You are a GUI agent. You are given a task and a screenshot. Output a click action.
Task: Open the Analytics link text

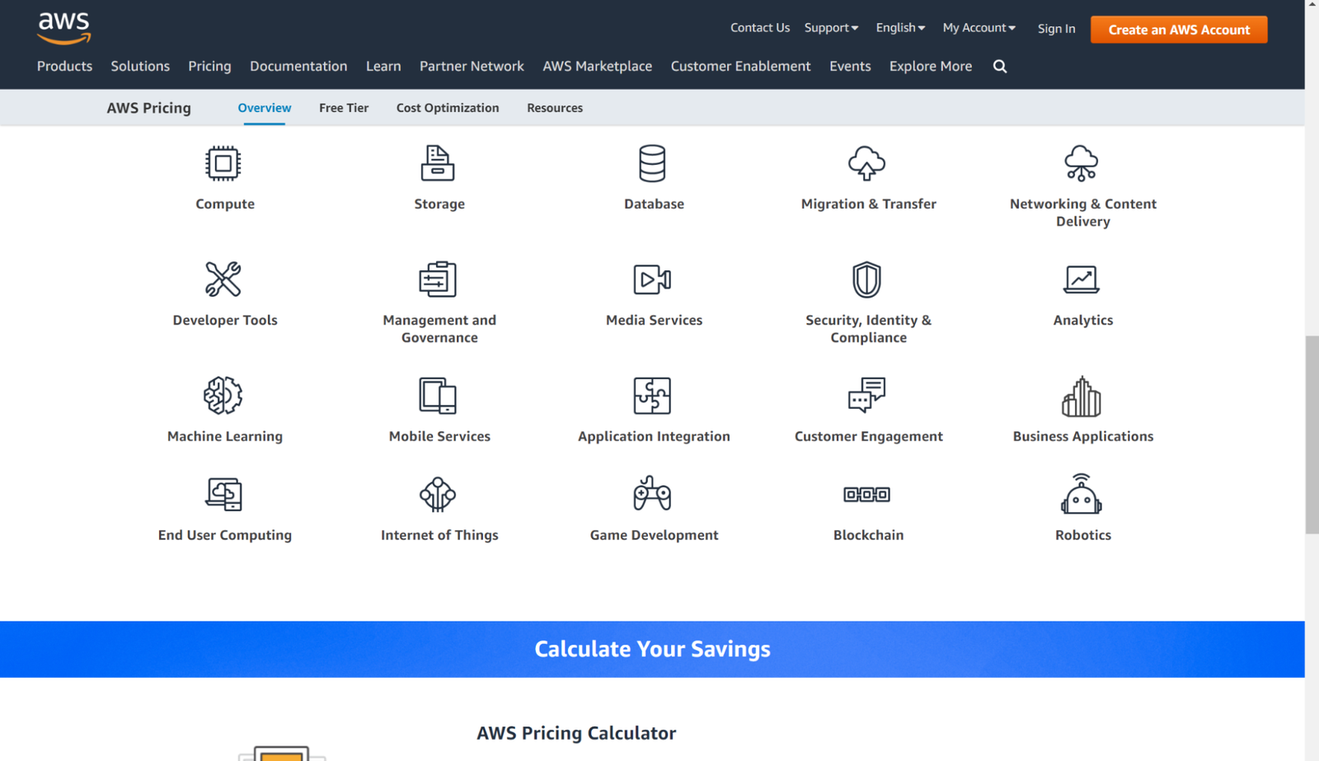pyautogui.click(x=1083, y=320)
